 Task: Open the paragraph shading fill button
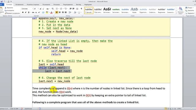(75, 12)
